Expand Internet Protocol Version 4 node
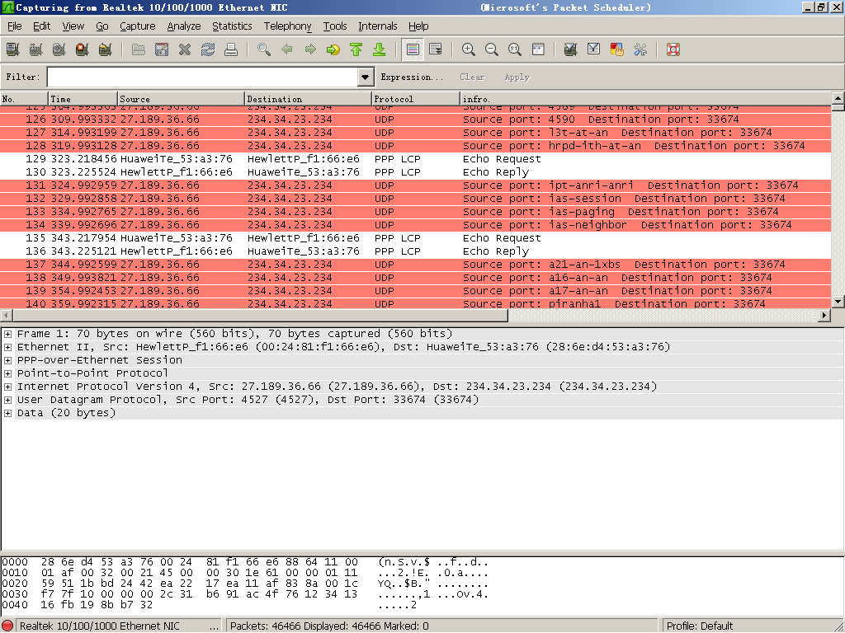845x633 pixels. (7, 387)
